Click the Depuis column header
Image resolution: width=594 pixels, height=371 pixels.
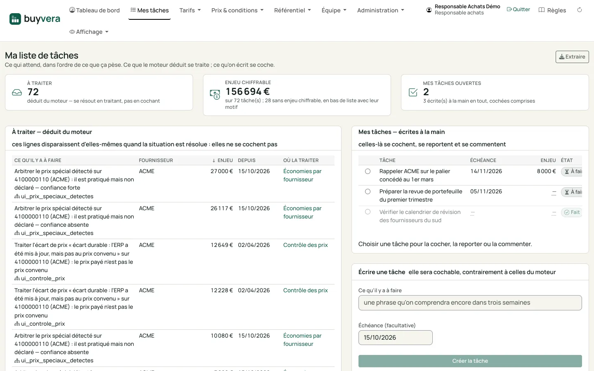pyautogui.click(x=247, y=160)
